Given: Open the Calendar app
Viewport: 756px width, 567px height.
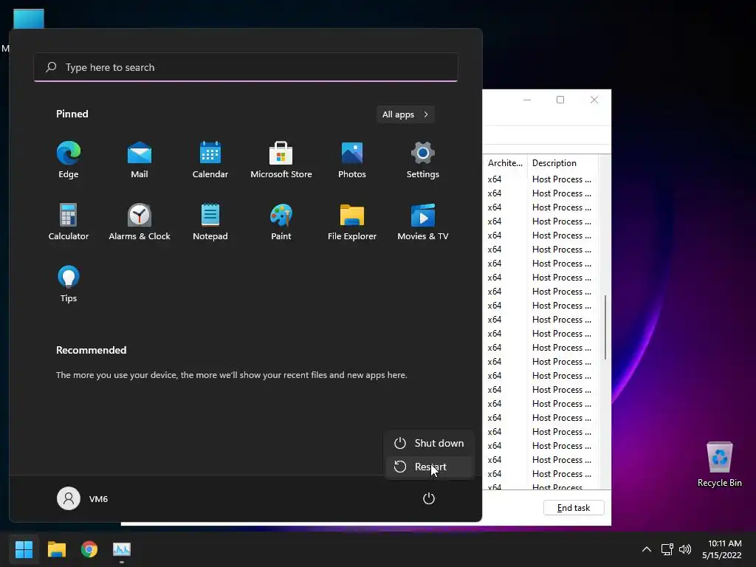Looking at the screenshot, I should tap(210, 160).
